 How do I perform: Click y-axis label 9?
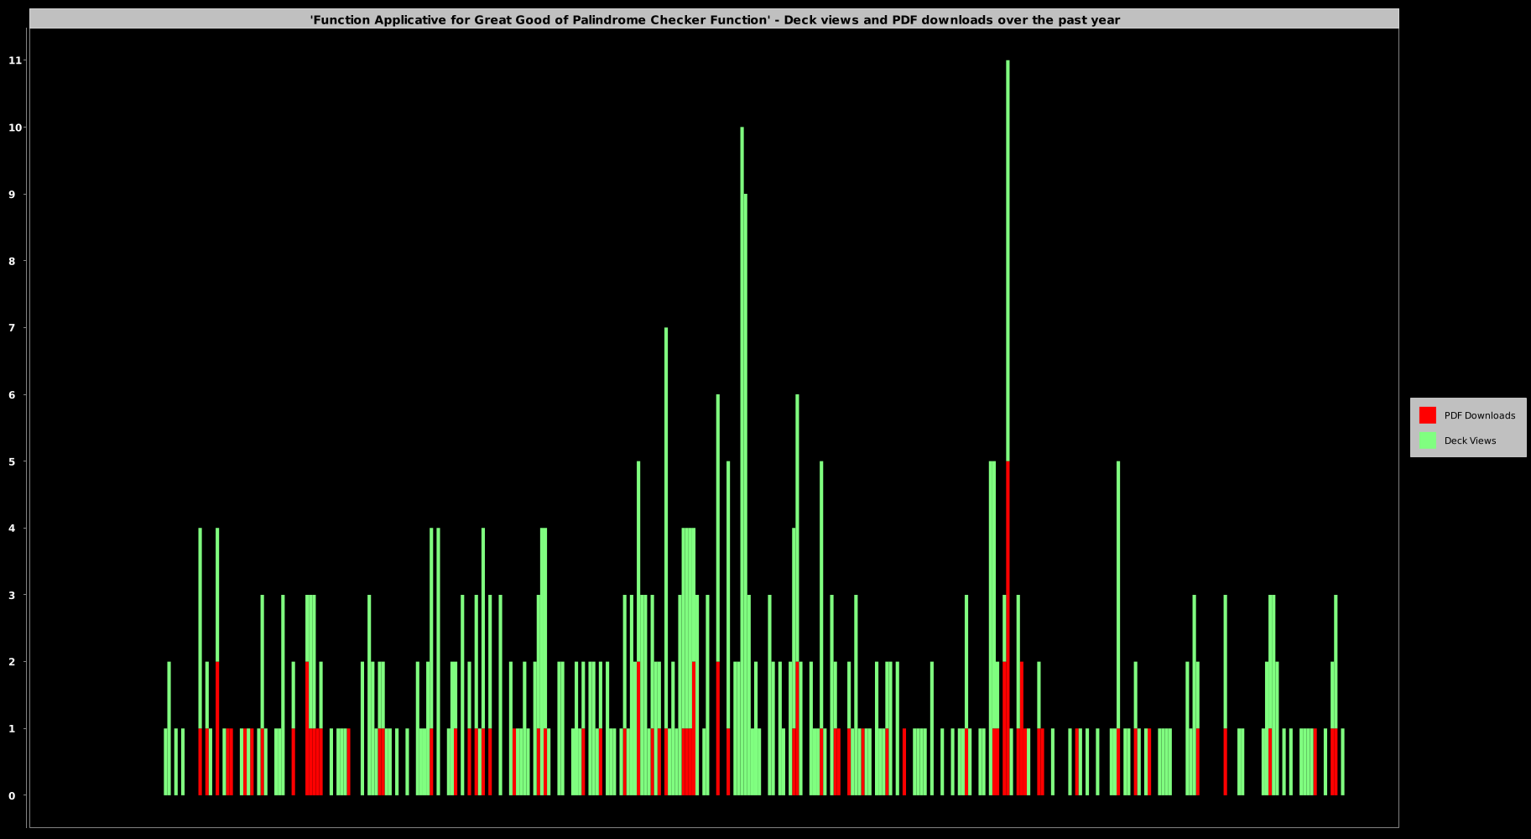pos(12,194)
